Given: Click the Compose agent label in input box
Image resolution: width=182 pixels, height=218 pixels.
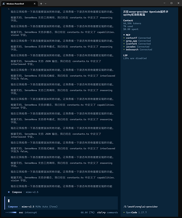Looking at the screenshot, I should point(13,207).
